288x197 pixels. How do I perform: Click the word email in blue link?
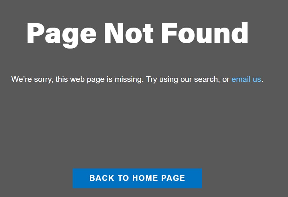(x=241, y=79)
